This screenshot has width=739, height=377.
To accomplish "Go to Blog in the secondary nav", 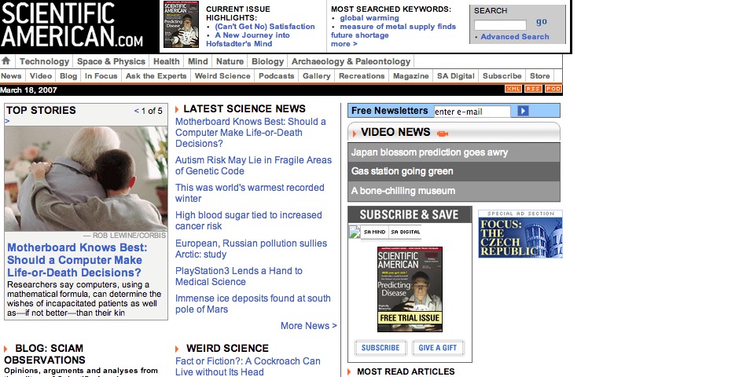I will coord(68,75).
